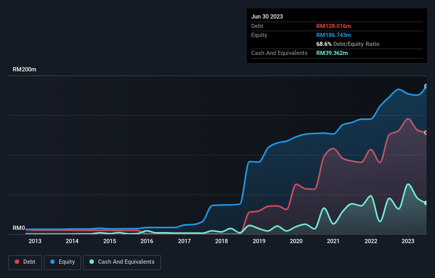Click the Equity row label in tooltip

(259, 35)
